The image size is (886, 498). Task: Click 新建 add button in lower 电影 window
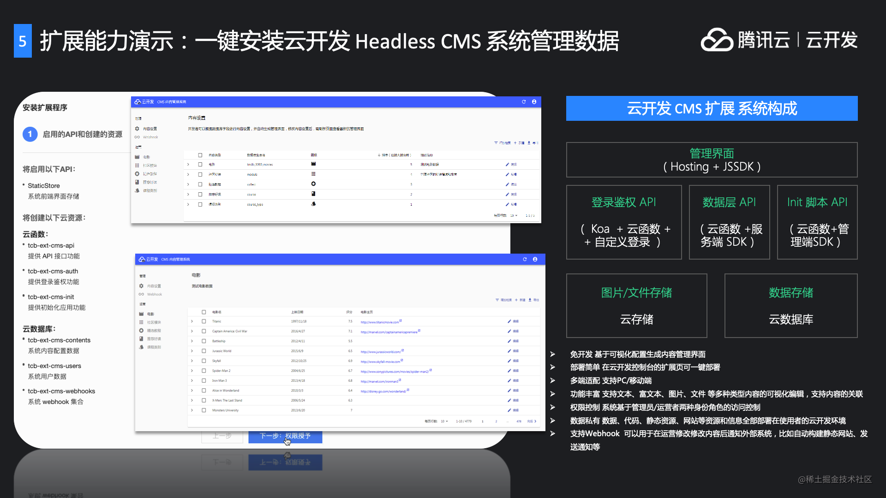(x=520, y=300)
